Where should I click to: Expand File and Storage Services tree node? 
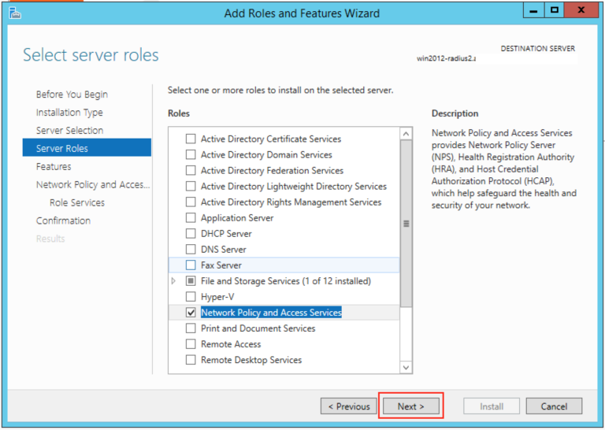[x=173, y=281]
